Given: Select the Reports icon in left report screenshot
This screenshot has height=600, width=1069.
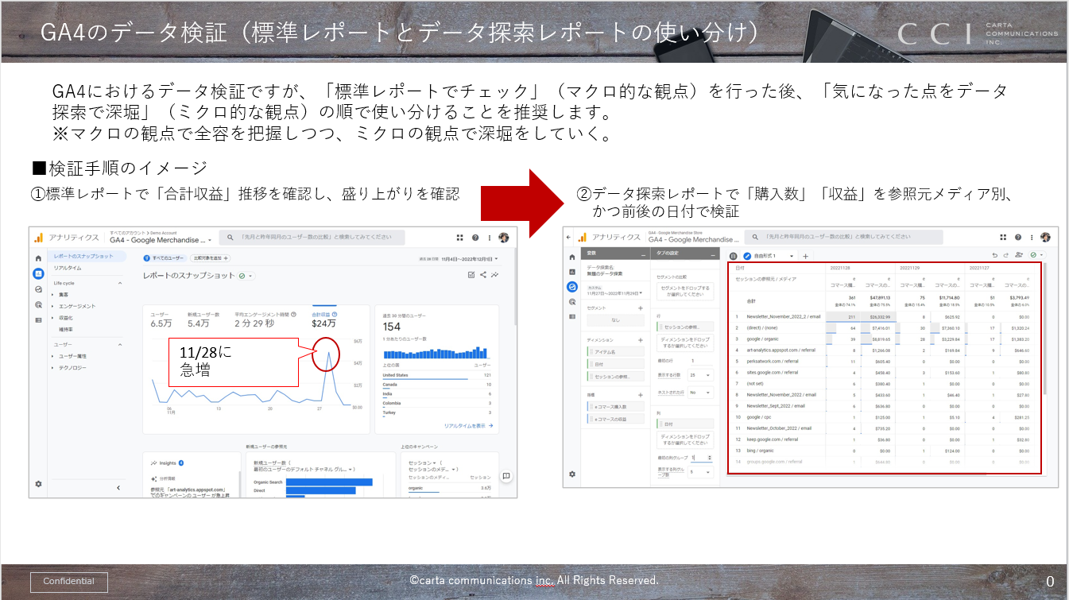Looking at the screenshot, I should pyautogui.click(x=38, y=273).
